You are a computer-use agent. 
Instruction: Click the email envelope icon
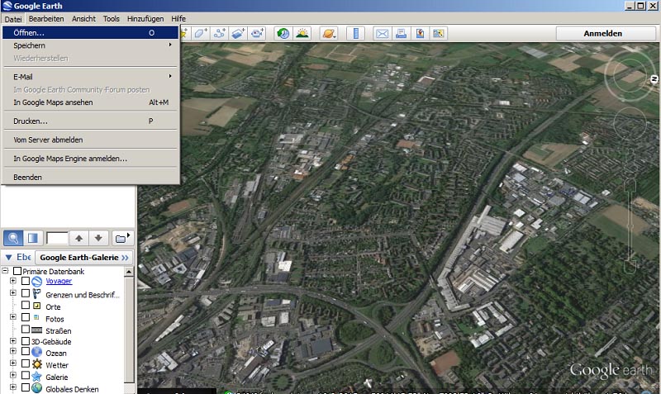pos(382,34)
